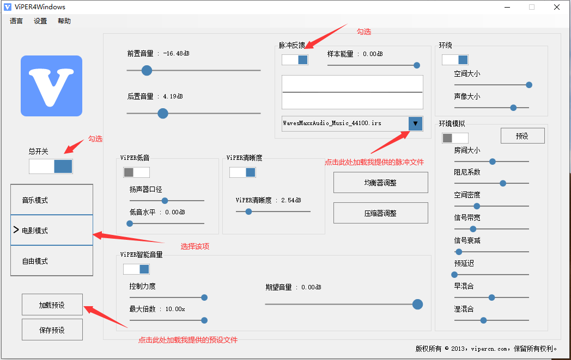Toggle the 脉冲反馈 switch
571x360 pixels.
coord(295,60)
